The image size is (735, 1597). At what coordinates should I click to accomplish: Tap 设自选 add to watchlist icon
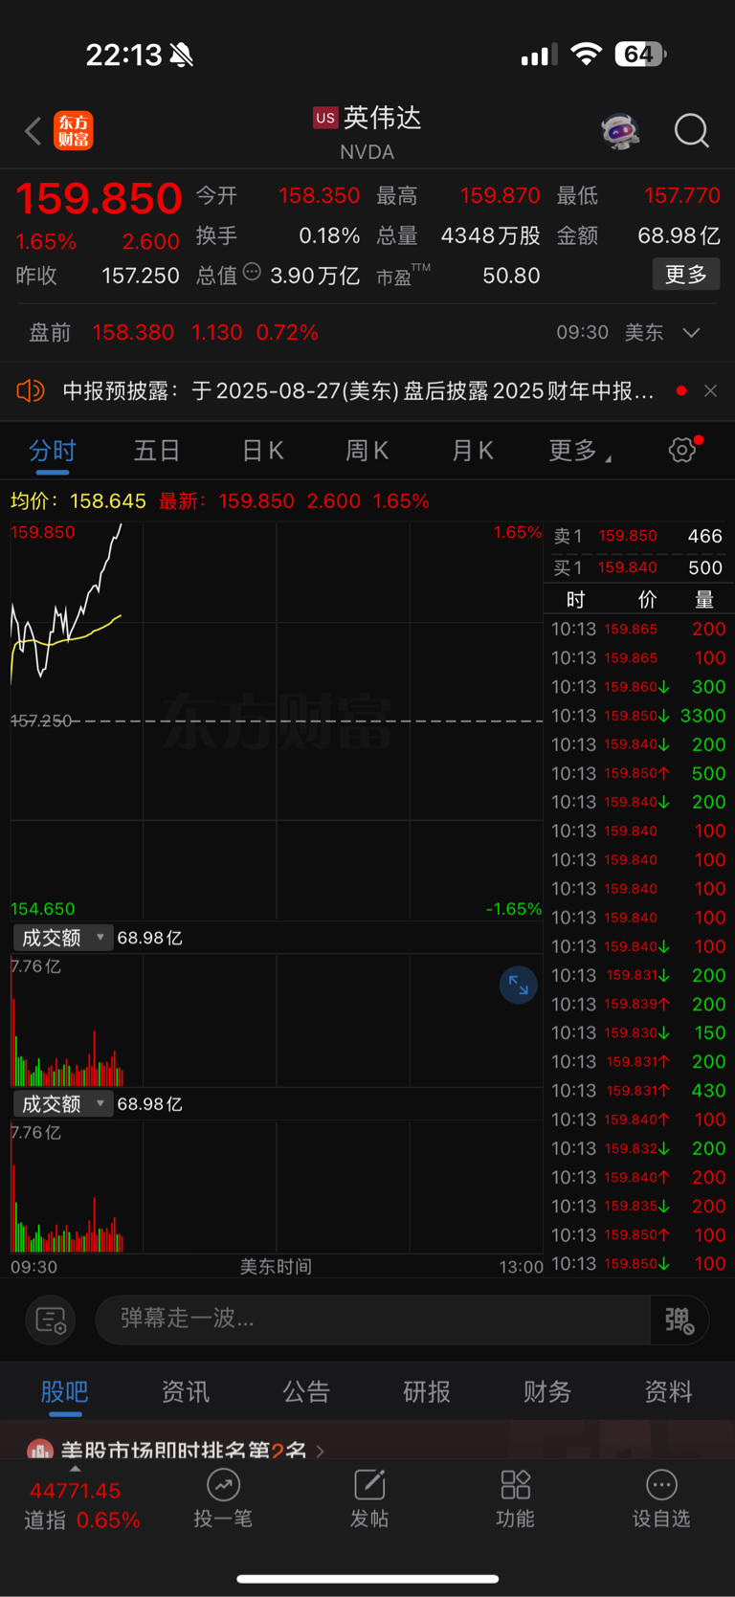661,1485
